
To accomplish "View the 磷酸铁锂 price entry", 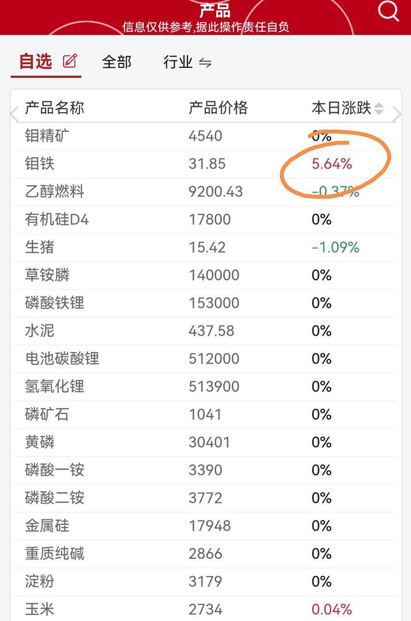I will click(214, 303).
